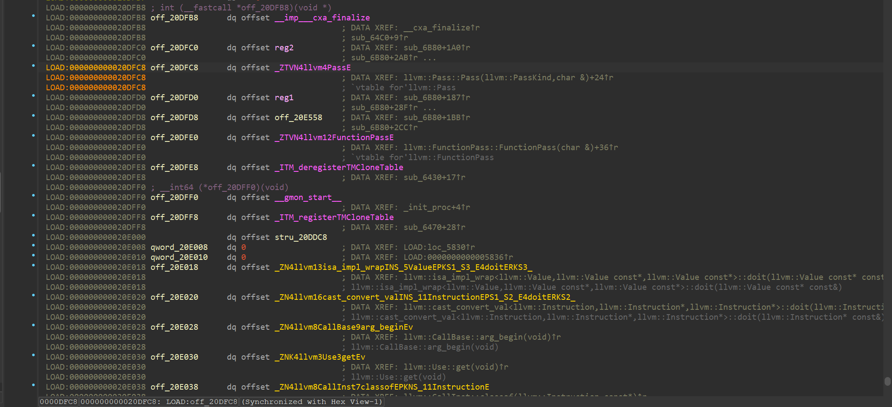
Task: Select the _ZNK4llvm3Use3getEv symbol
Action: (x=320, y=357)
